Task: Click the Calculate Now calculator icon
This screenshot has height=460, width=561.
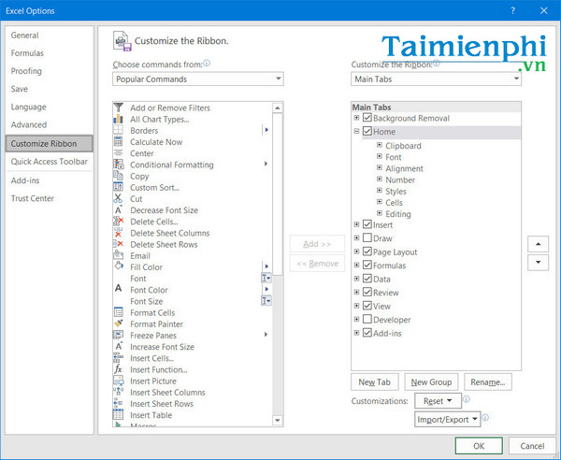Action: (x=119, y=142)
